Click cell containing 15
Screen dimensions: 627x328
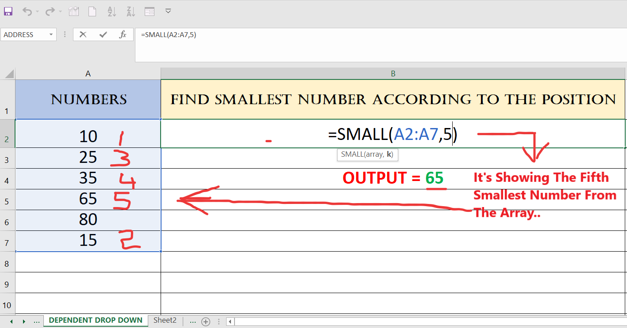coord(88,241)
